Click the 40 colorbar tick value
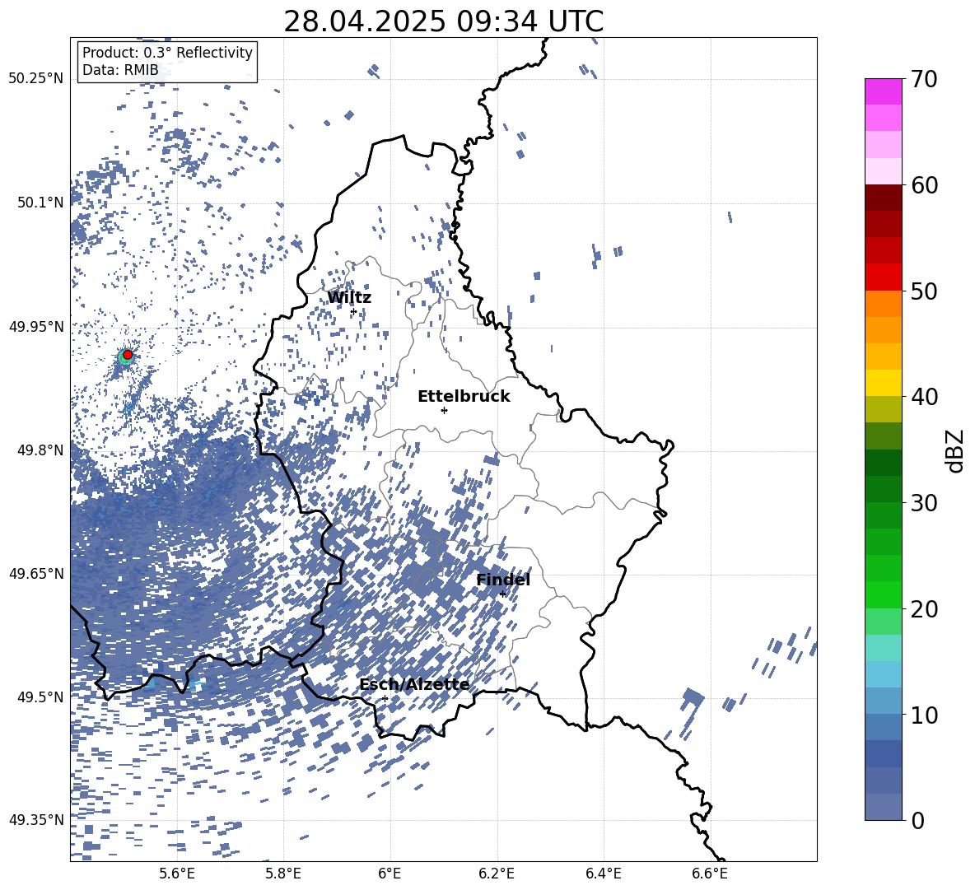975x890 pixels. pyautogui.click(x=924, y=397)
